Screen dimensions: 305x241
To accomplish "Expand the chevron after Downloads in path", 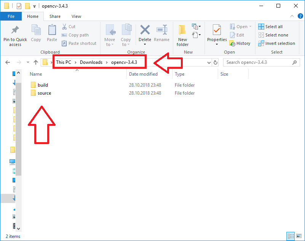I will tap(107, 63).
